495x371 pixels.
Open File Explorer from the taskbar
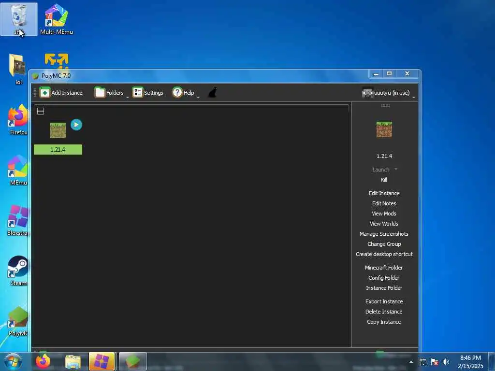73,362
